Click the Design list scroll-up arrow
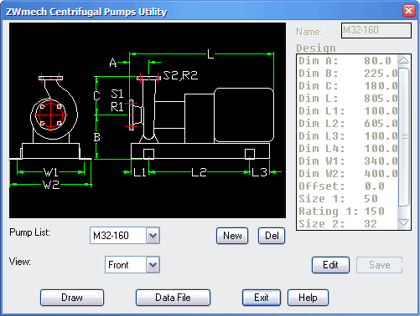 coord(404,60)
